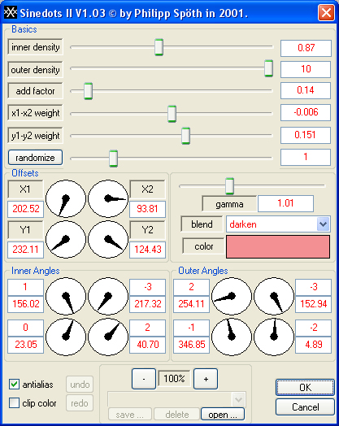Screen dimensions: 339x426
Task: Click the gamma value field
Action: pos(285,203)
